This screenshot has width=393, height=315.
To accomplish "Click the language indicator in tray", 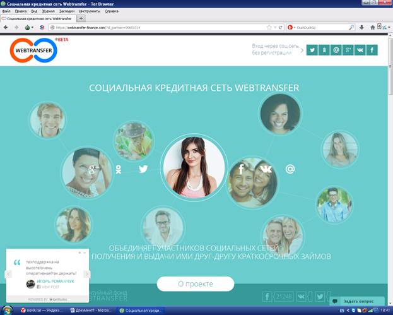I will (341, 311).
